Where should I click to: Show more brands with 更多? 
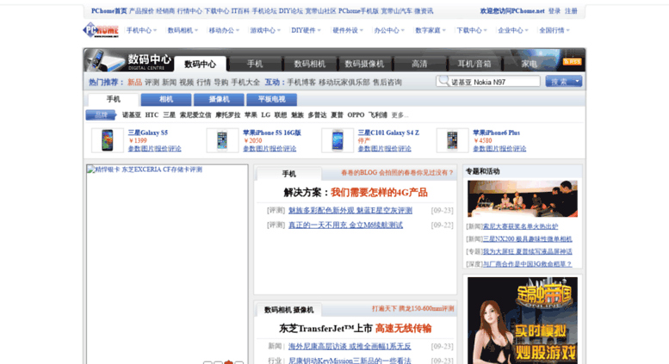point(400,115)
